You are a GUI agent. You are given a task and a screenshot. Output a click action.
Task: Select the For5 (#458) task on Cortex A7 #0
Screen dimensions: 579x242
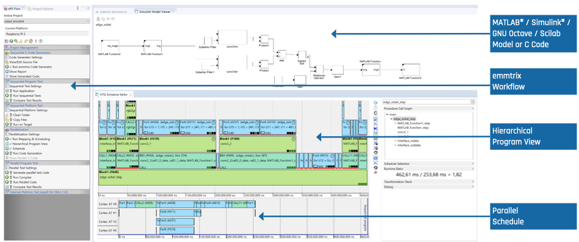coord(177,204)
